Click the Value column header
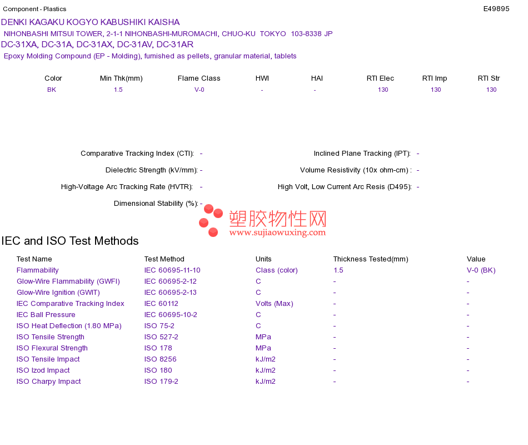 (x=476, y=259)
